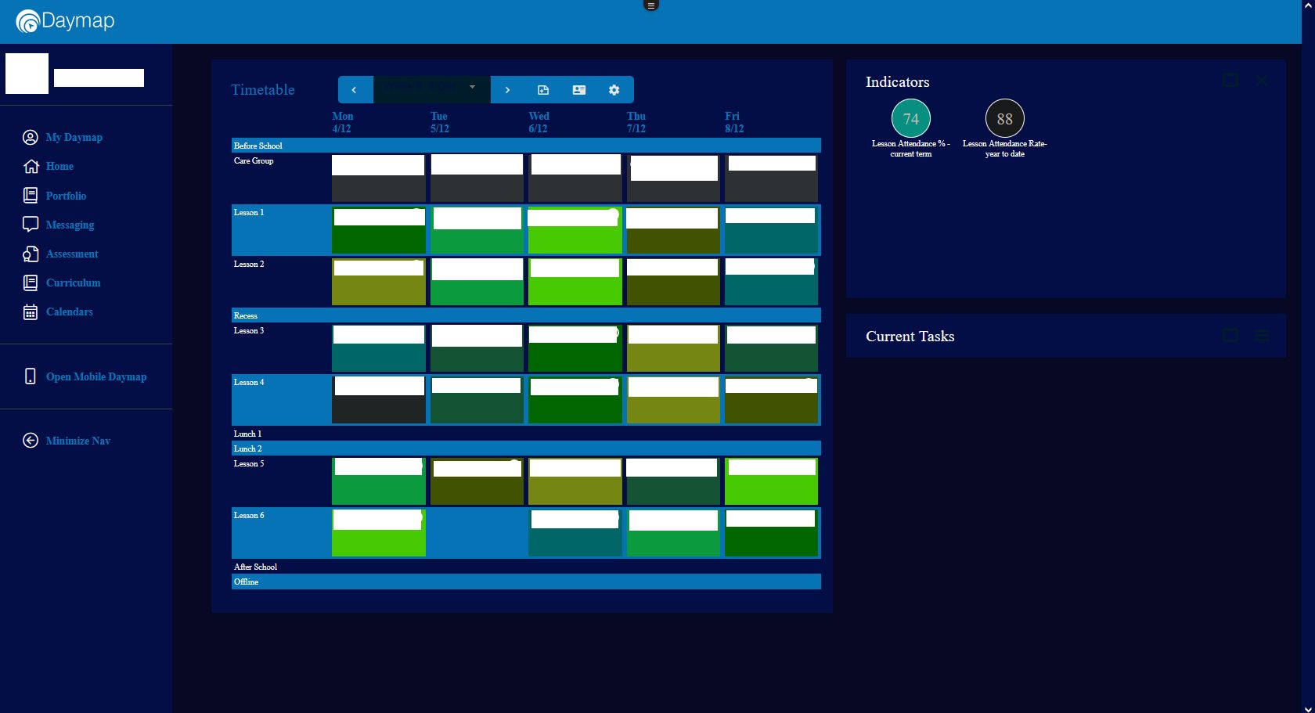Click the 74 lesson attendance current term indicator
The width and height of the screenshot is (1315, 713).
pos(911,119)
